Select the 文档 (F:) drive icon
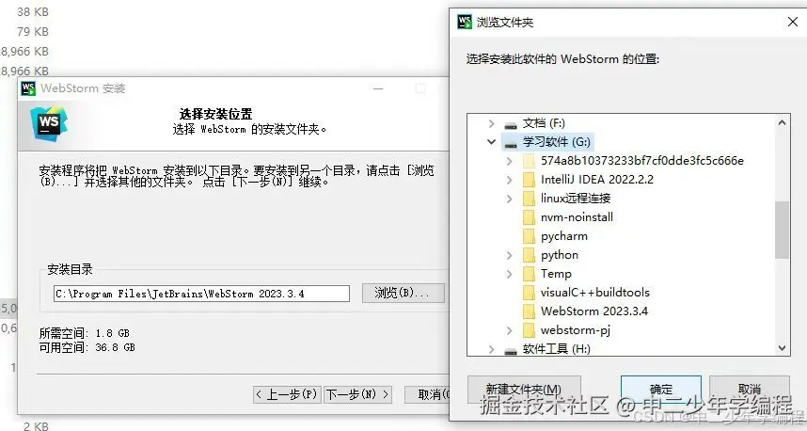Screen dimensions: 807x431 (511, 124)
